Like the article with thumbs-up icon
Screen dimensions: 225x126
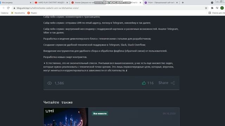click(144, 83)
